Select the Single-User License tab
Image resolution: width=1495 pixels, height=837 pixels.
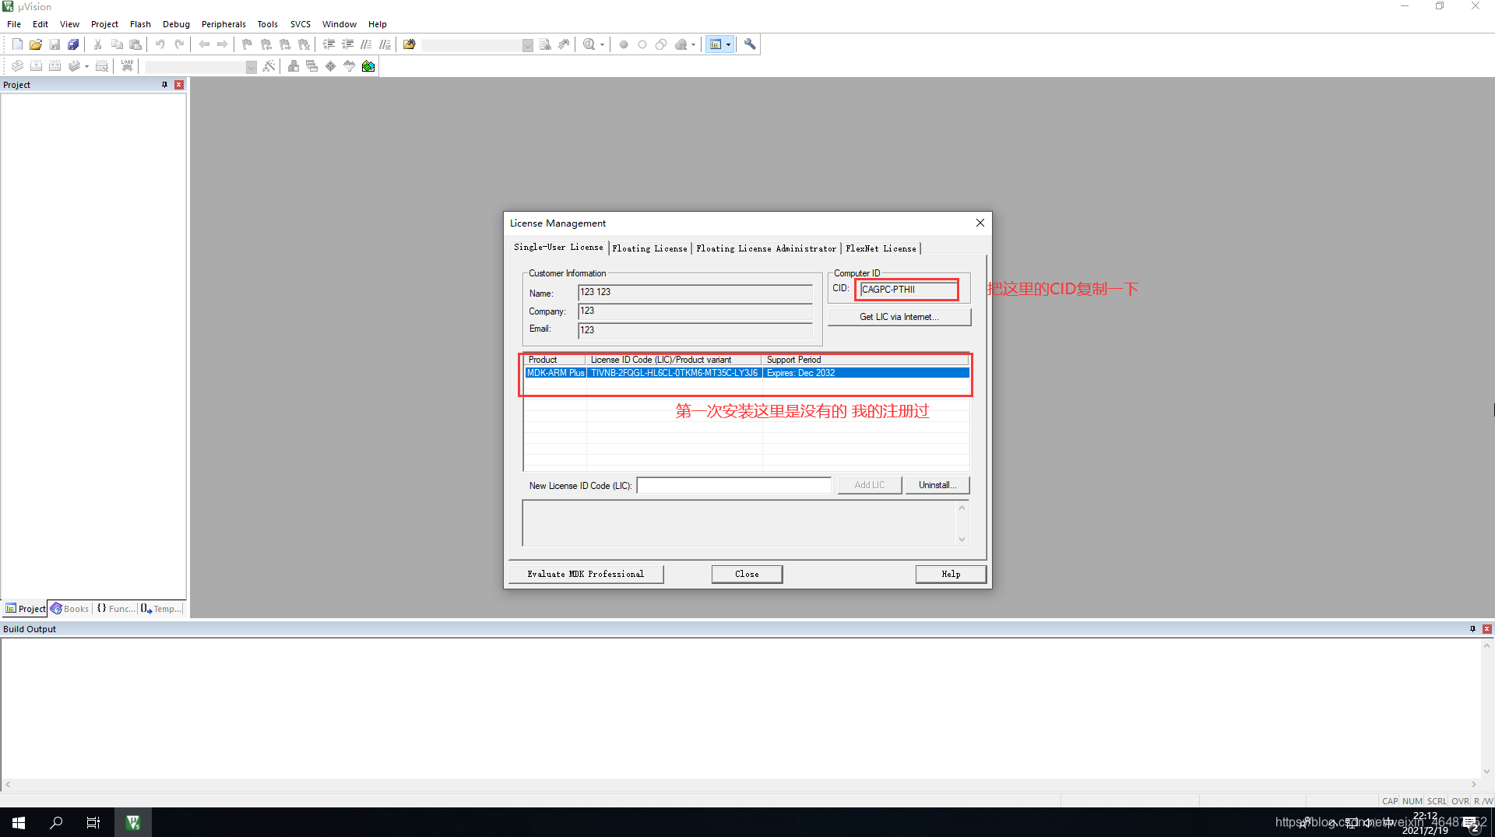tap(558, 247)
